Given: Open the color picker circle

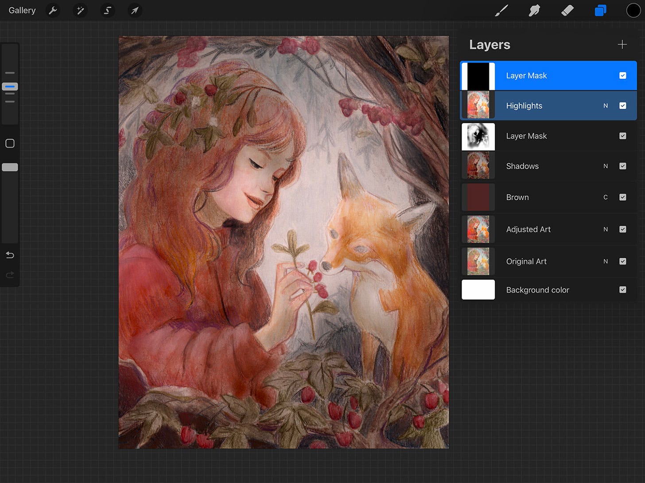Looking at the screenshot, I should [633, 10].
